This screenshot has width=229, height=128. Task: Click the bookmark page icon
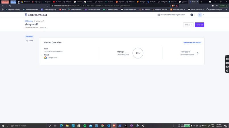[x=47, y=6]
